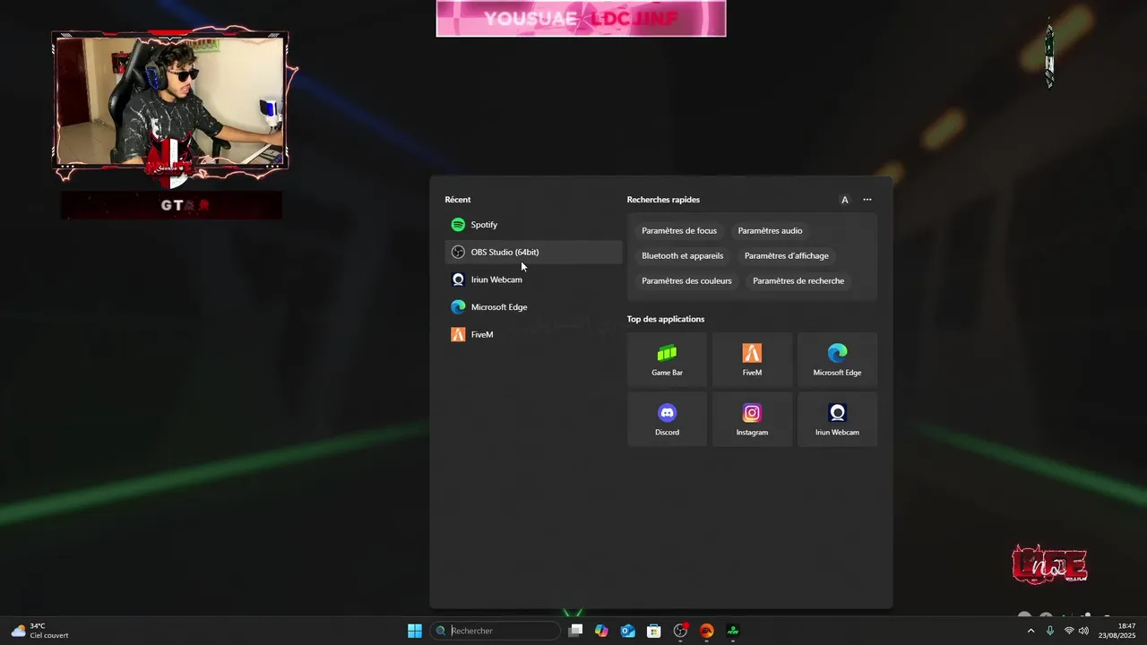The image size is (1147, 645).
Task: Open the Instagram app tile
Action: (x=752, y=419)
